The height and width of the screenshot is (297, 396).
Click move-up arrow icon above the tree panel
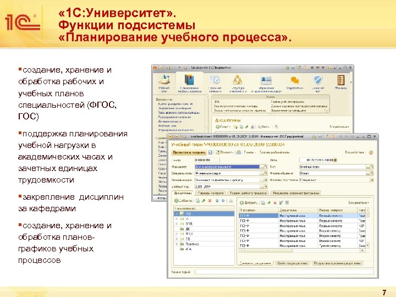click(x=217, y=201)
